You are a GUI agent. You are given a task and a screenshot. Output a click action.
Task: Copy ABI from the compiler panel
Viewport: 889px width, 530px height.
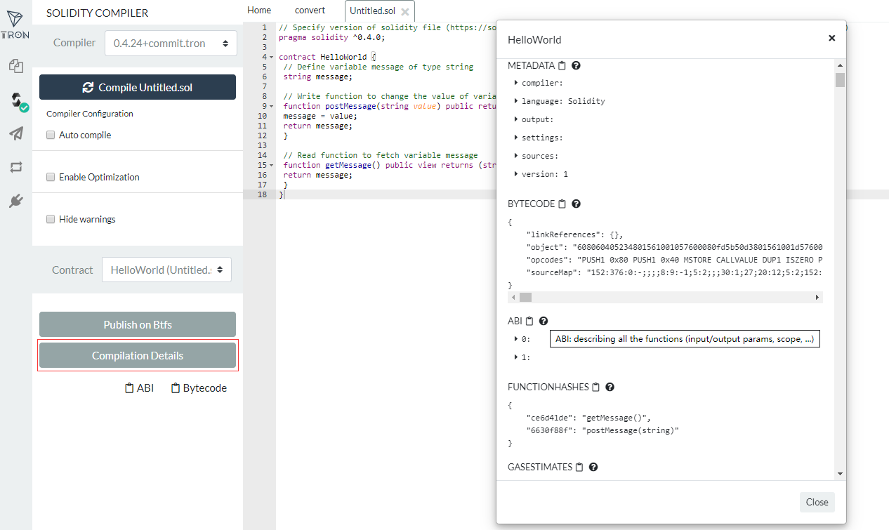pyautogui.click(x=139, y=387)
